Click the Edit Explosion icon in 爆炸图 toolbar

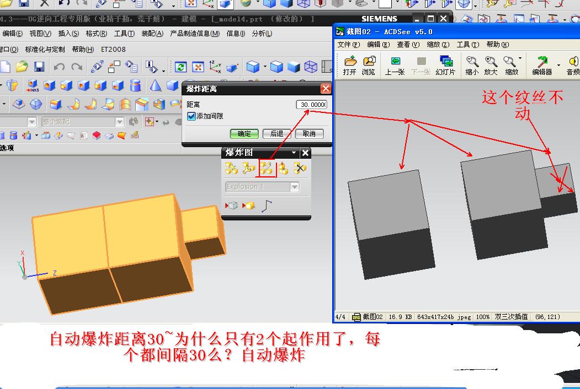coord(248,169)
